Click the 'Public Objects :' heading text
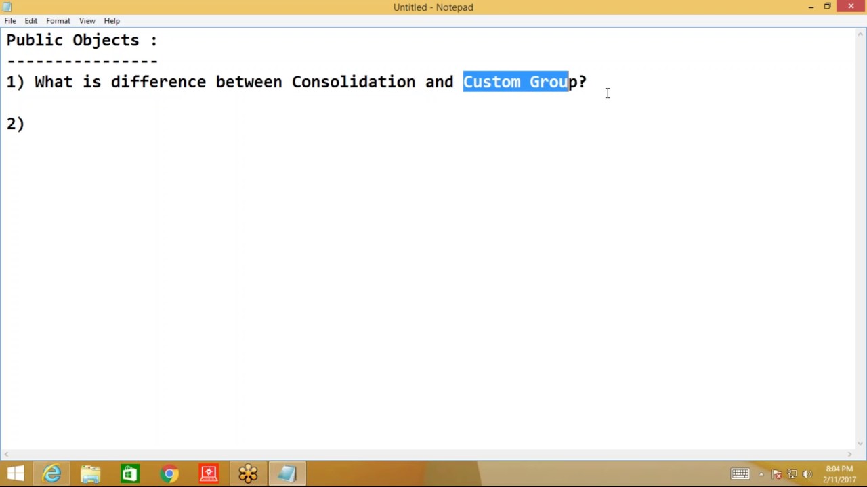 [x=82, y=41]
